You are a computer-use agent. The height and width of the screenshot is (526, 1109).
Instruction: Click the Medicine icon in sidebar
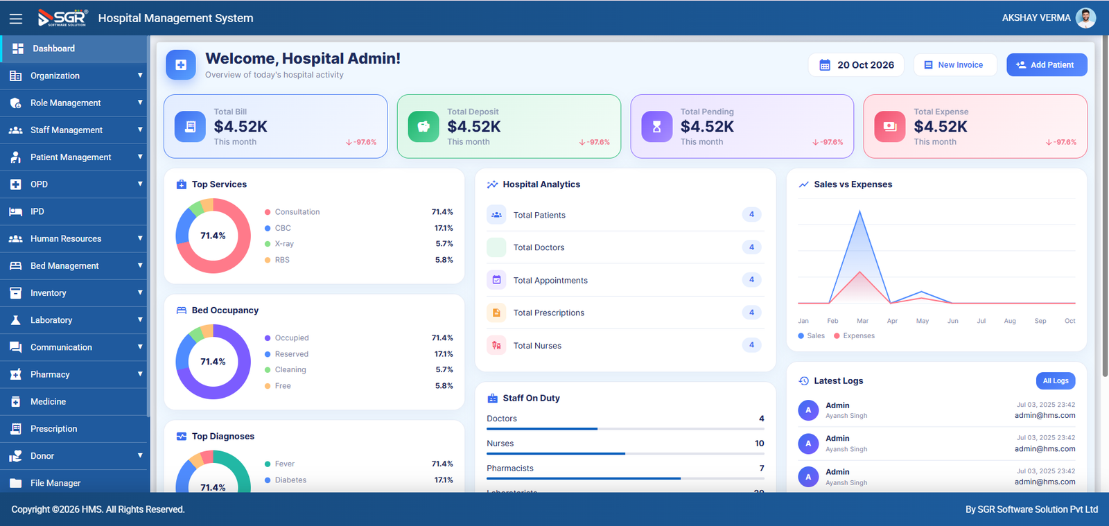pos(15,401)
